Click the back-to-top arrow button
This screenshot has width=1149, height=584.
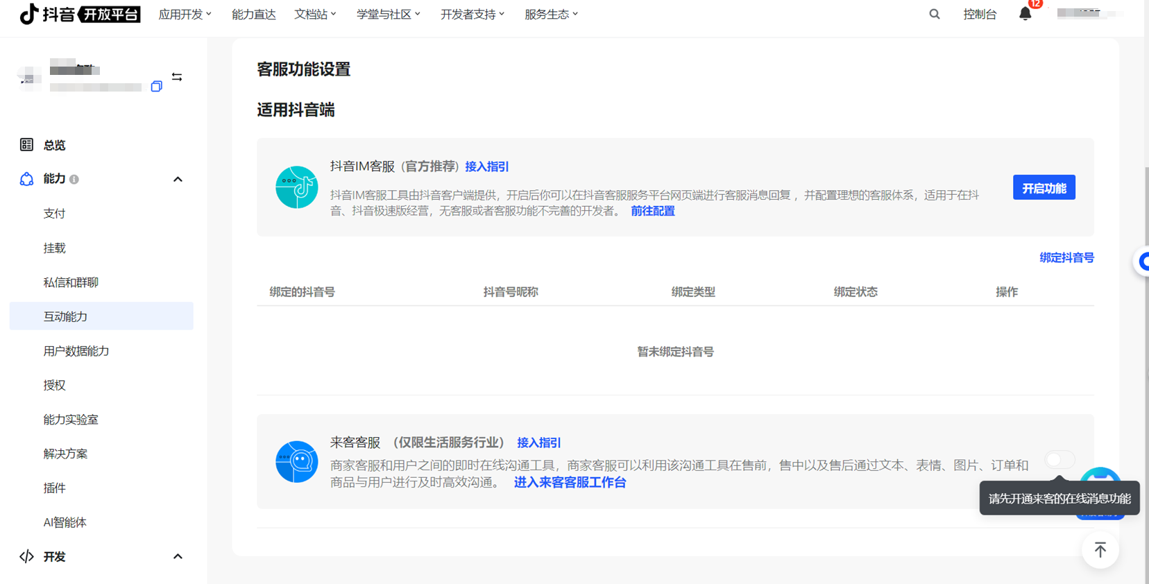point(1100,550)
